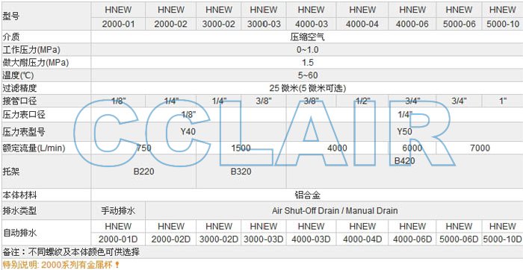Select the 0~1.0 working pressure value

pyautogui.click(x=307, y=50)
